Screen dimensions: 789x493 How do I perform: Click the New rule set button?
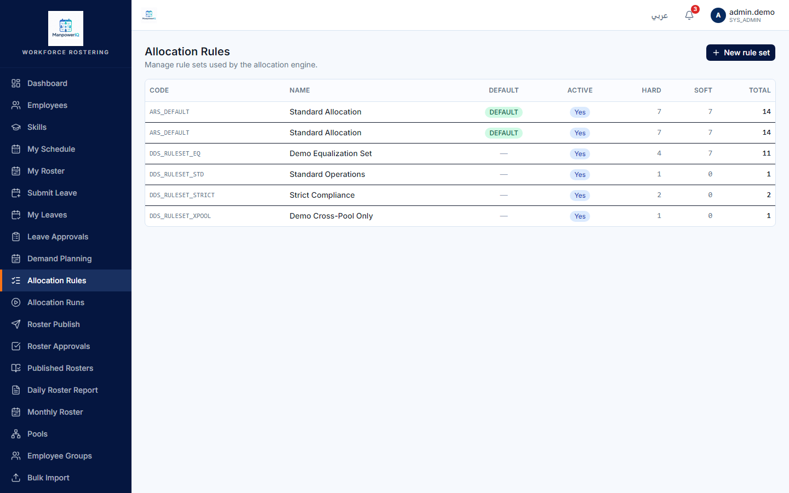[x=740, y=53]
